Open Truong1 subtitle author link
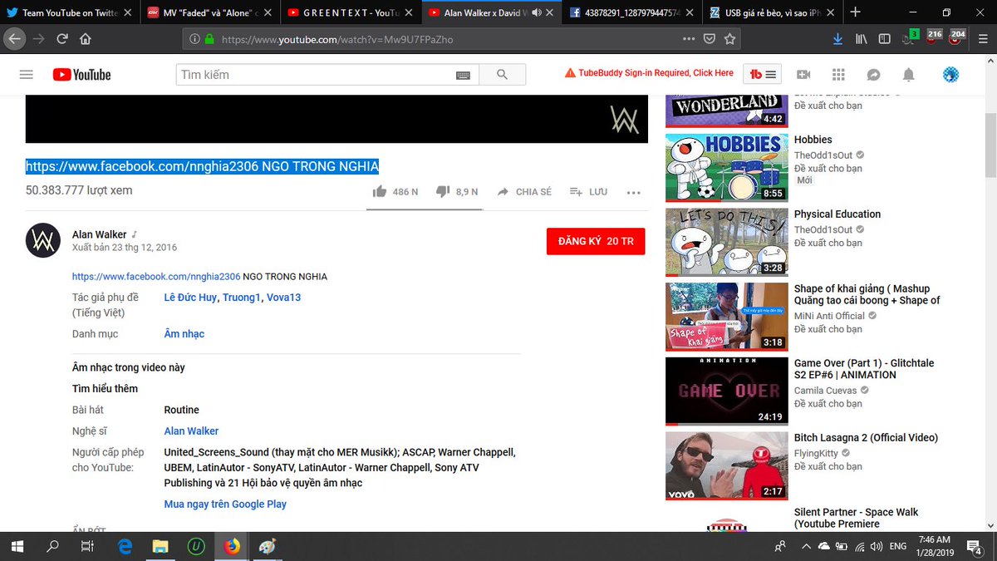 click(x=241, y=297)
